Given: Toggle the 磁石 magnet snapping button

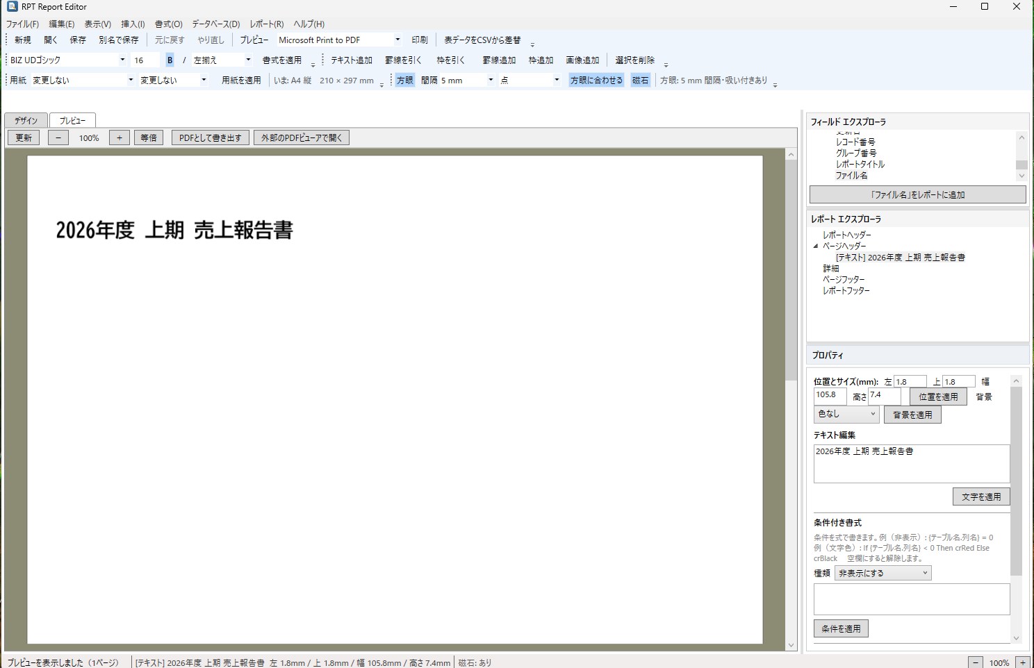Looking at the screenshot, I should (x=640, y=81).
